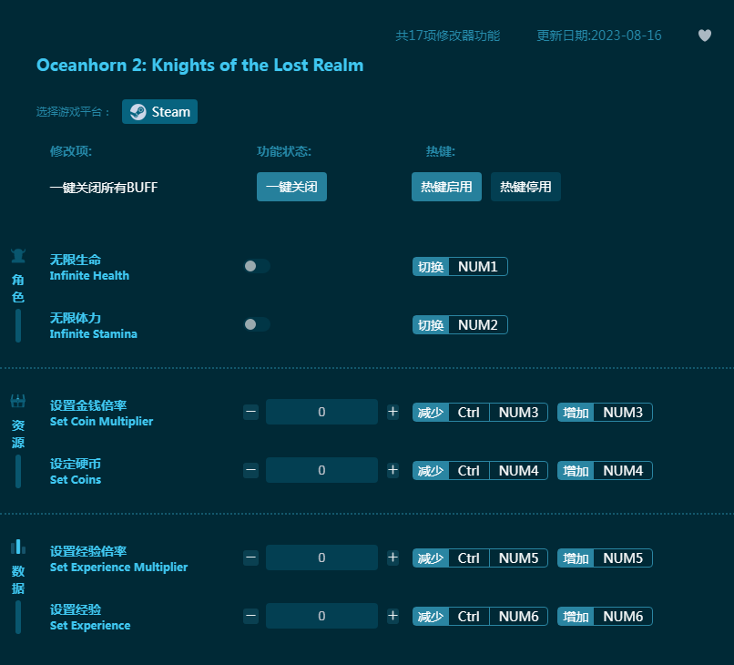Click the 增加 NUM5 increase hotkey
This screenshot has height=665, width=734.
(x=605, y=558)
